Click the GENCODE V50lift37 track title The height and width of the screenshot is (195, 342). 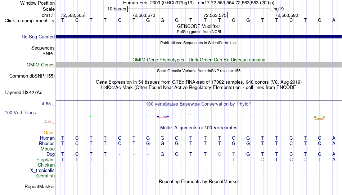pos(199,26)
